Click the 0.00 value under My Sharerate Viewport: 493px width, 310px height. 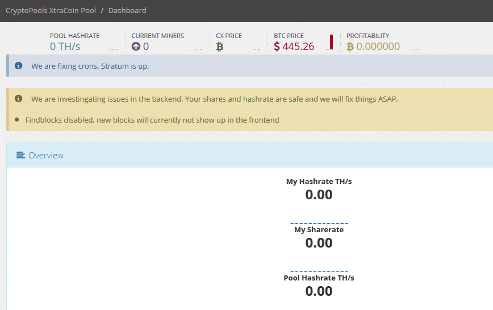point(319,242)
